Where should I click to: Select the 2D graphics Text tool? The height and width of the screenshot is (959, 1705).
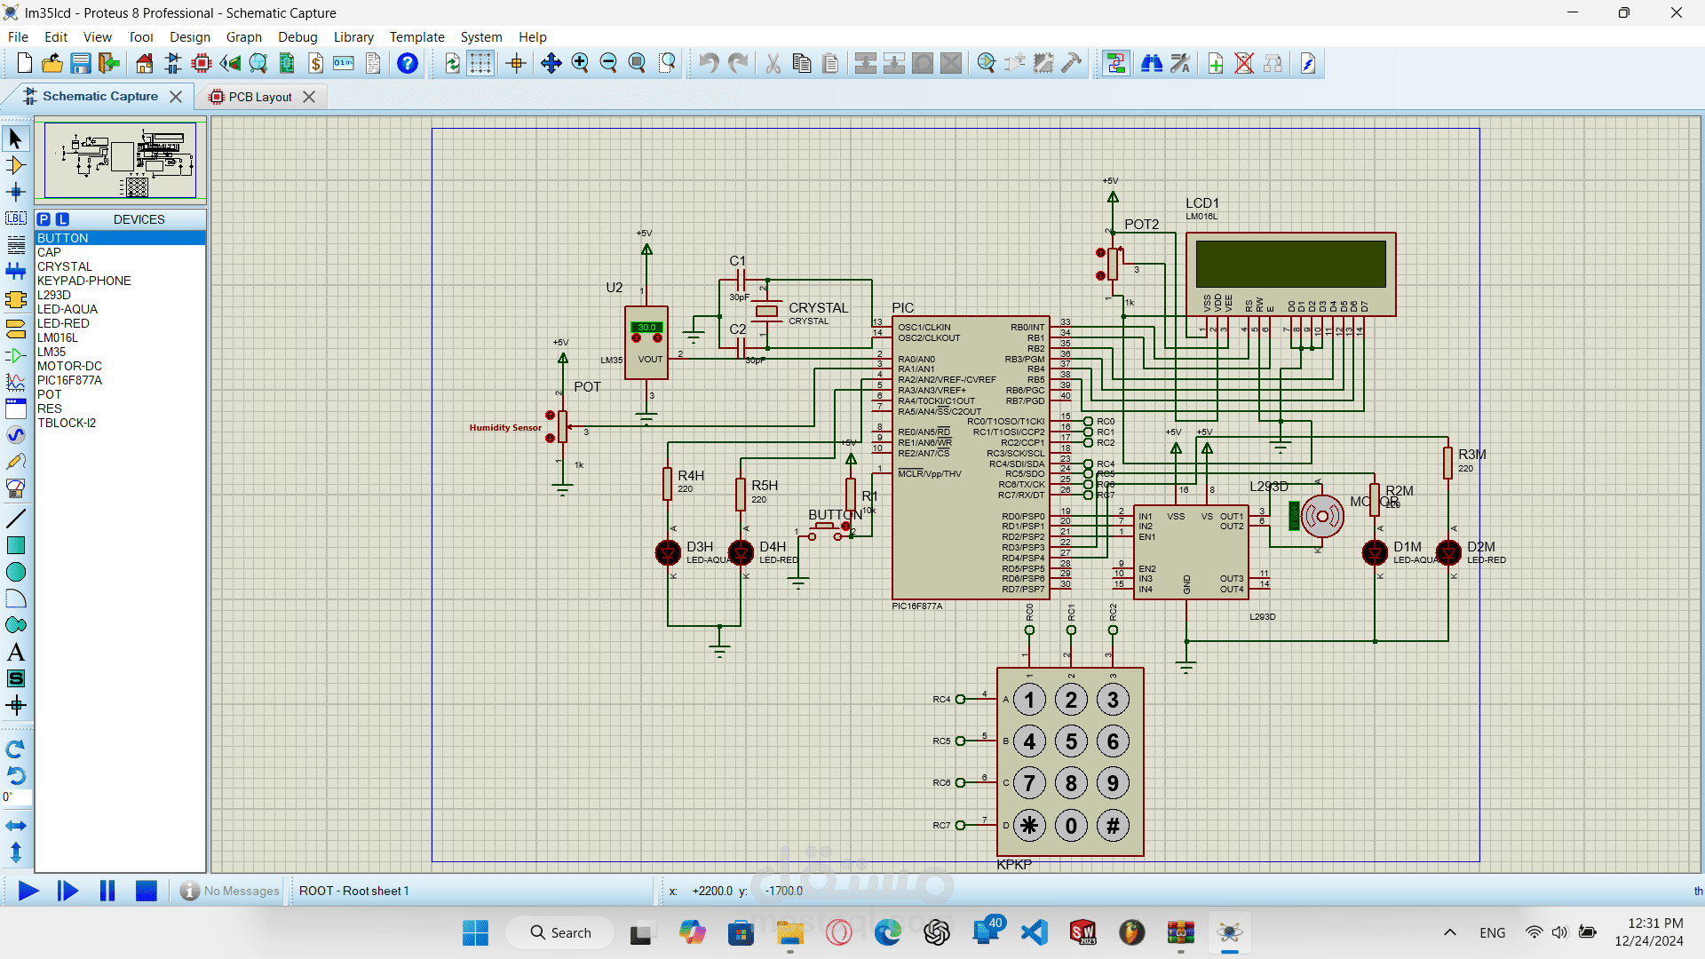click(15, 651)
